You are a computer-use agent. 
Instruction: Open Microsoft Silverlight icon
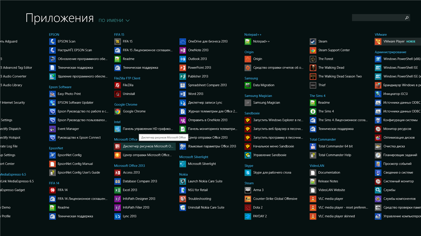tap(183, 164)
